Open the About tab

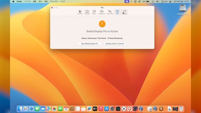click(124, 12)
